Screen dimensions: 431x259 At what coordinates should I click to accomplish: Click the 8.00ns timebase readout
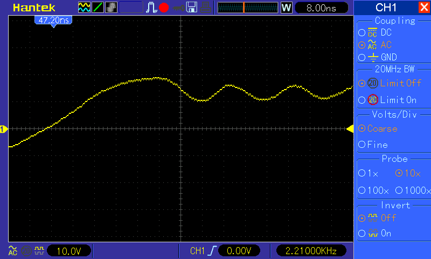[321, 8]
